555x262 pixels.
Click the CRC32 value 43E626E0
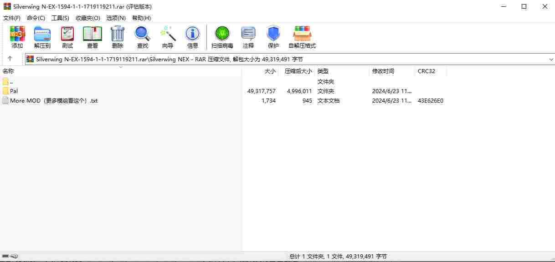pos(431,101)
